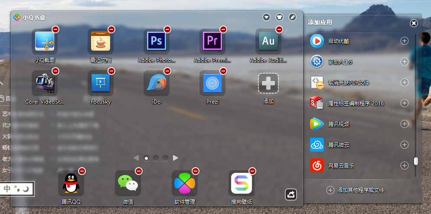
Task: Open 软件管理 from the dock
Action: [185, 183]
